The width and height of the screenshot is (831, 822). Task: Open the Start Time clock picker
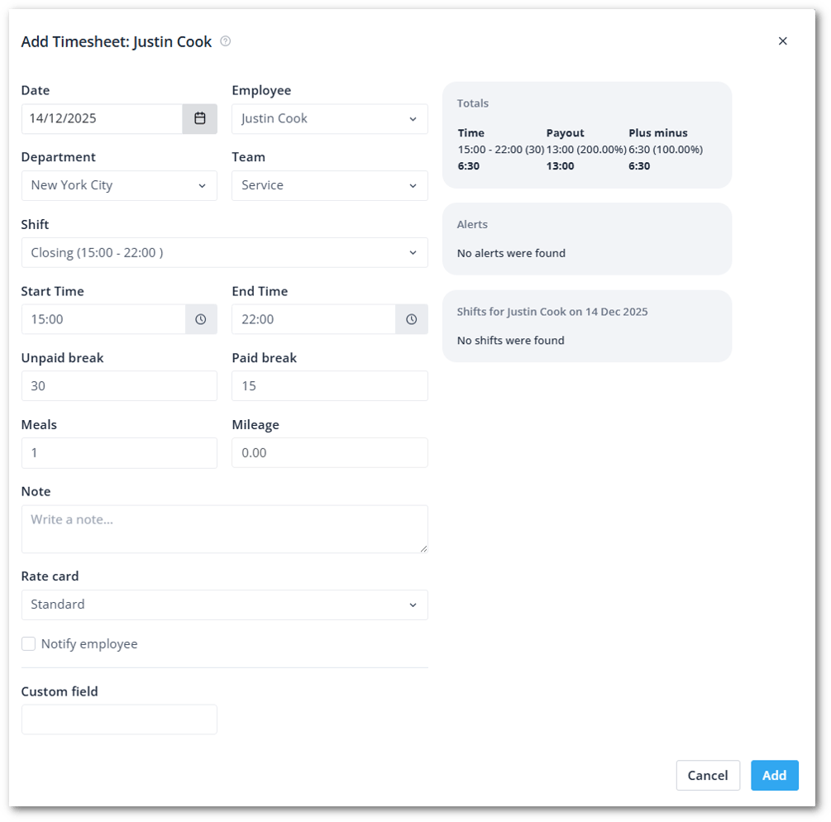coord(201,319)
